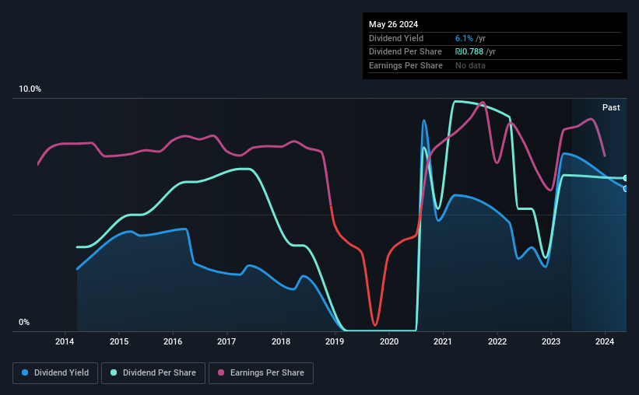Viewport: 639px width, 395px height.
Task: Select the 2019 label on the x-axis
Action: tap(335, 341)
